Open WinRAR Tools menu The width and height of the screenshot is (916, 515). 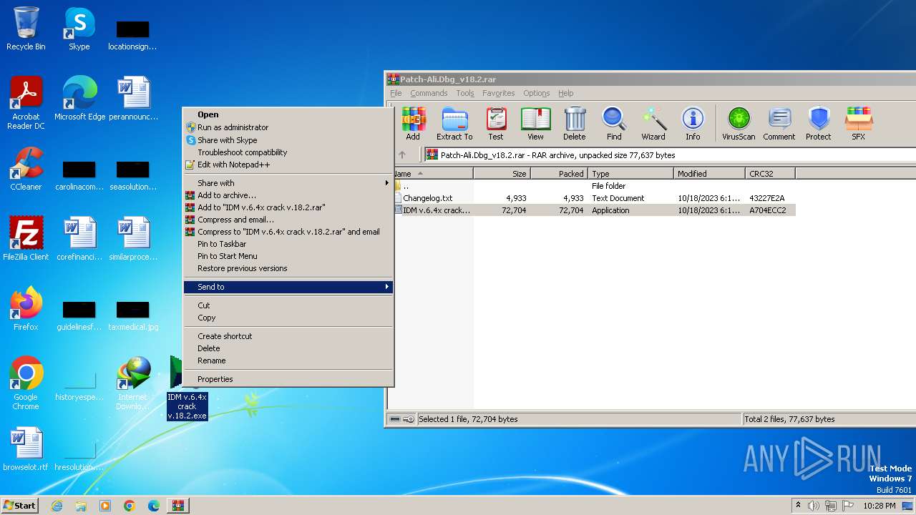[465, 93]
